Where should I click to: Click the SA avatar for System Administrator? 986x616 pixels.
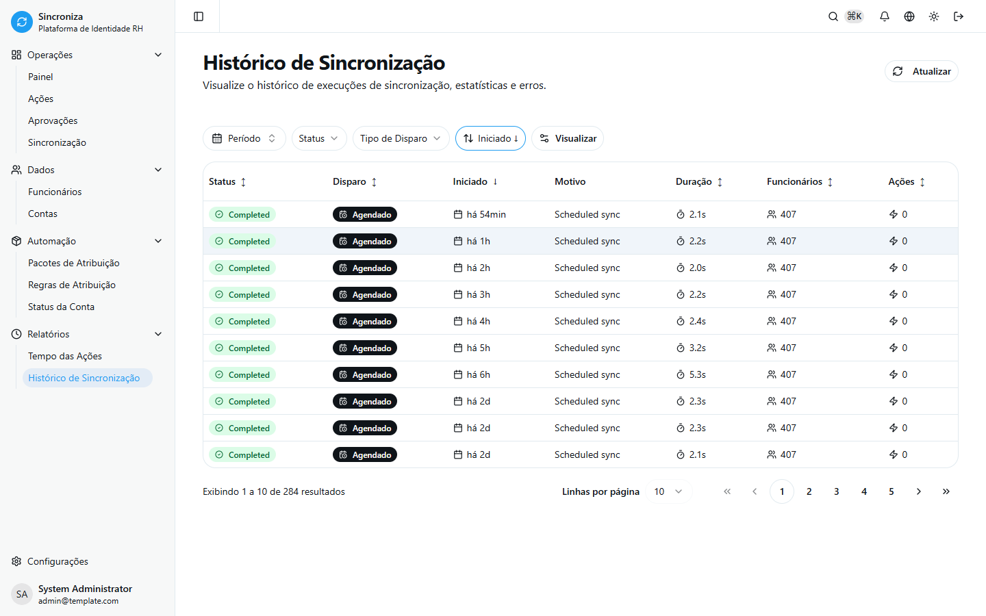coord(21,593)
